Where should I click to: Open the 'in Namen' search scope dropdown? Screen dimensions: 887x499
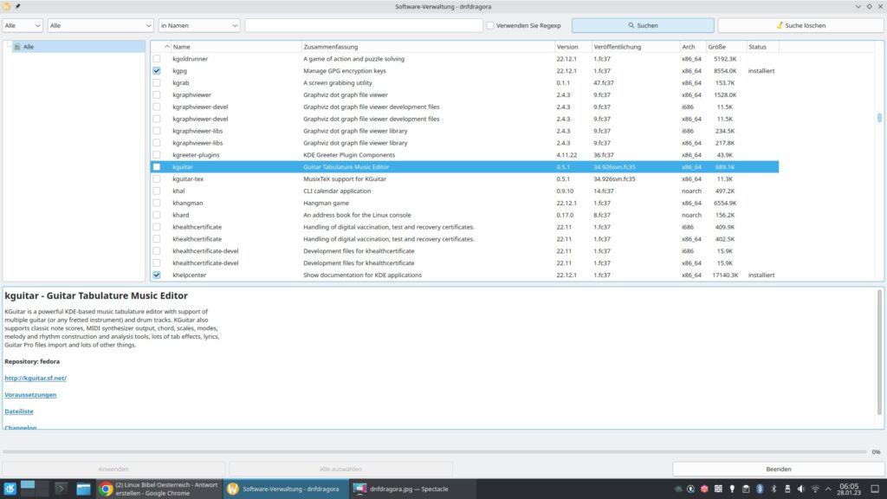pyautogui.click(x=199, y=25)
